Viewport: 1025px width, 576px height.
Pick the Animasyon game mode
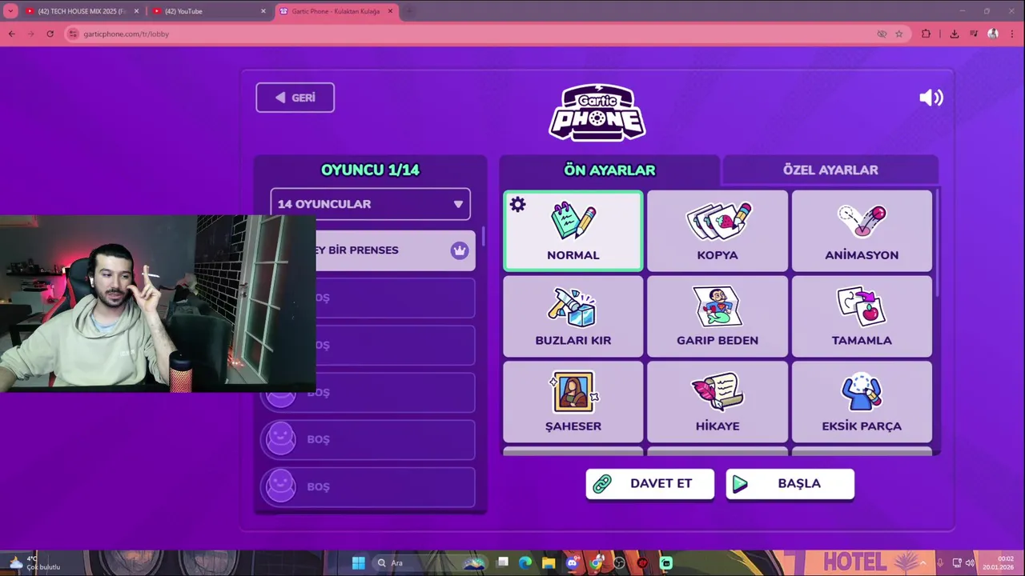point(862,231)
